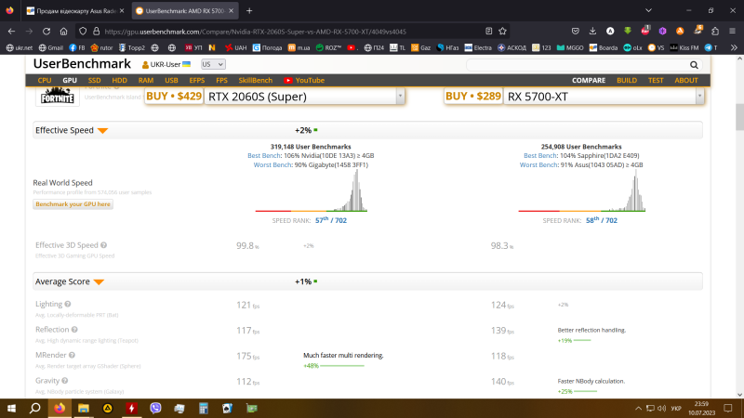Open a new browser tab with plus button
The image size is (744, 418).
[249, 11]
